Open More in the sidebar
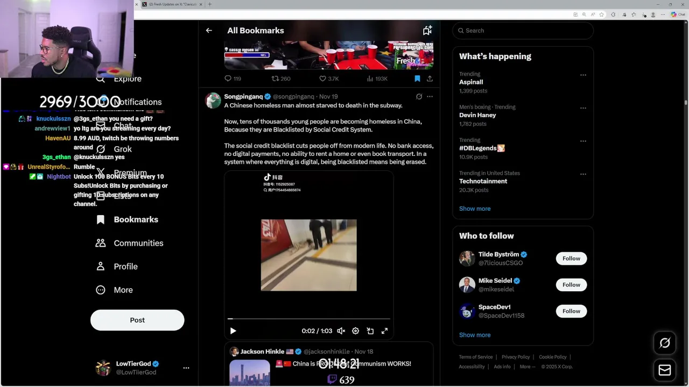This screenshot has height=387, width=689. [114, 290]
